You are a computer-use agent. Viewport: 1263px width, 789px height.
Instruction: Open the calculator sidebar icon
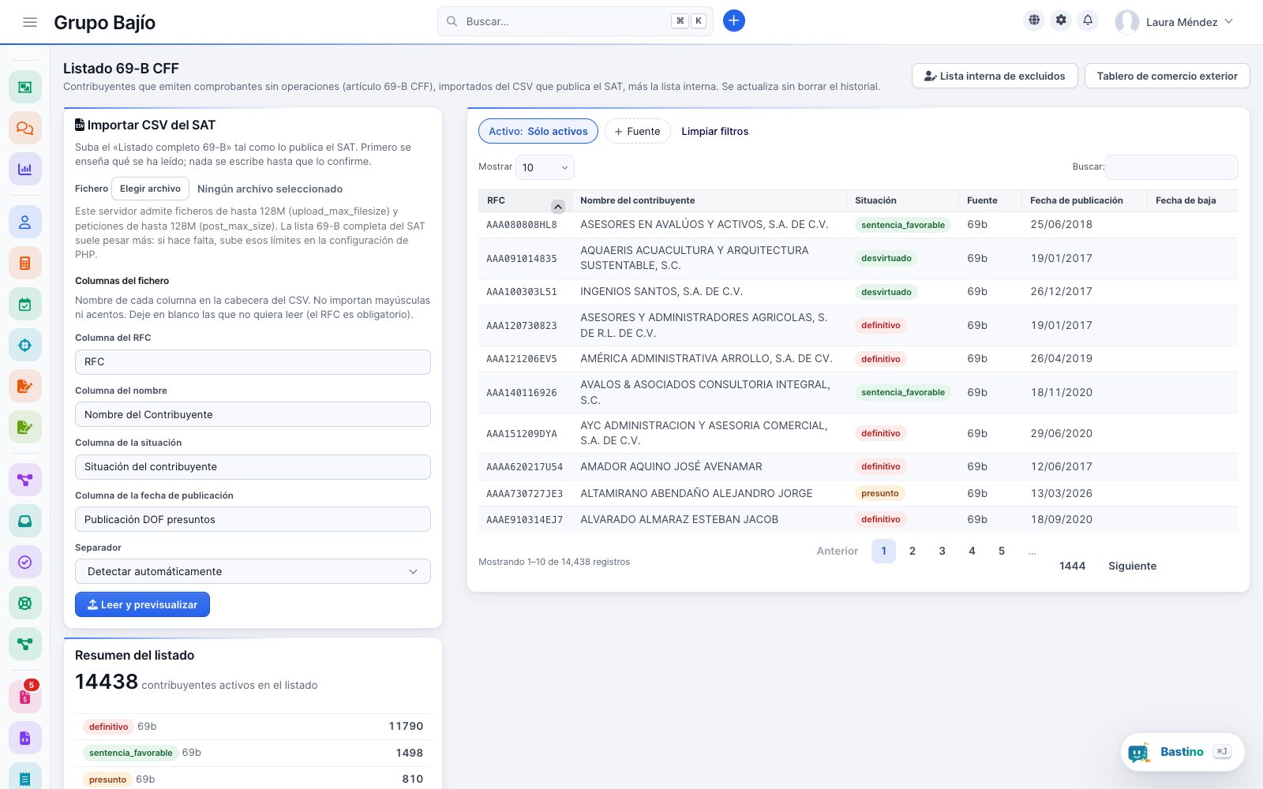pos(24,263)
